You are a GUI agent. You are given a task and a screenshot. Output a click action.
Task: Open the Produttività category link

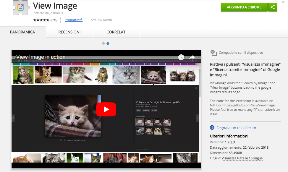[x=73, y=20]
